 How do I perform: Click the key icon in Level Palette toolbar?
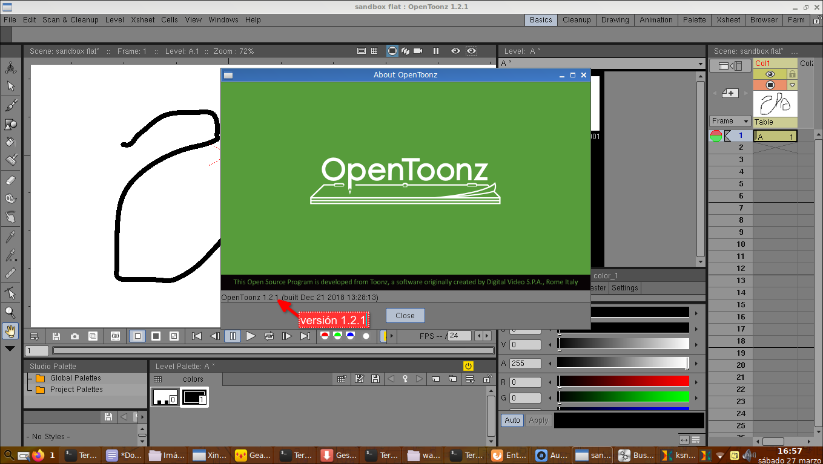coord(405,379)
